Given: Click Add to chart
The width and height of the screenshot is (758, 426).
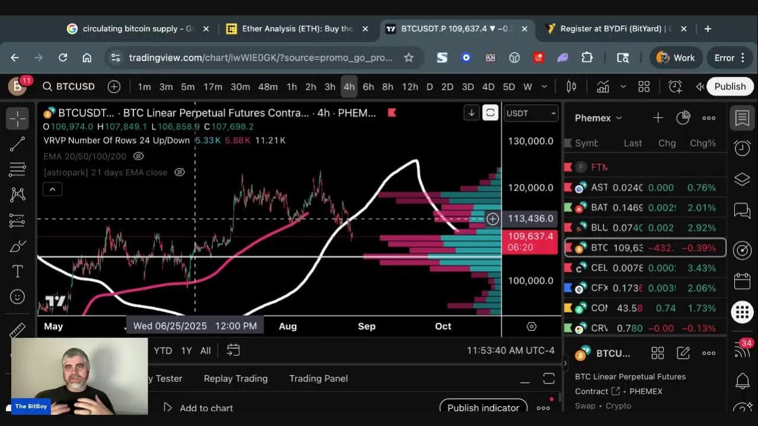Looking at the screenshot, I should 198,408.
